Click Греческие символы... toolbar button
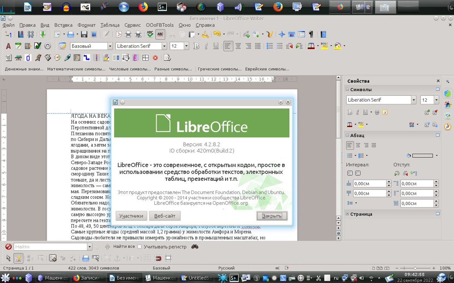Screen dimensions: 454x283 click(219, 69)
